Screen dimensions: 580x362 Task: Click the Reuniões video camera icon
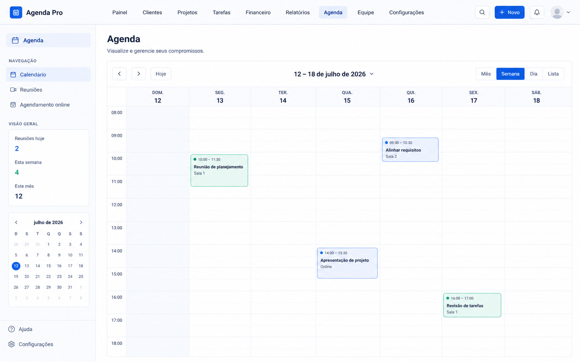(13, 90)
